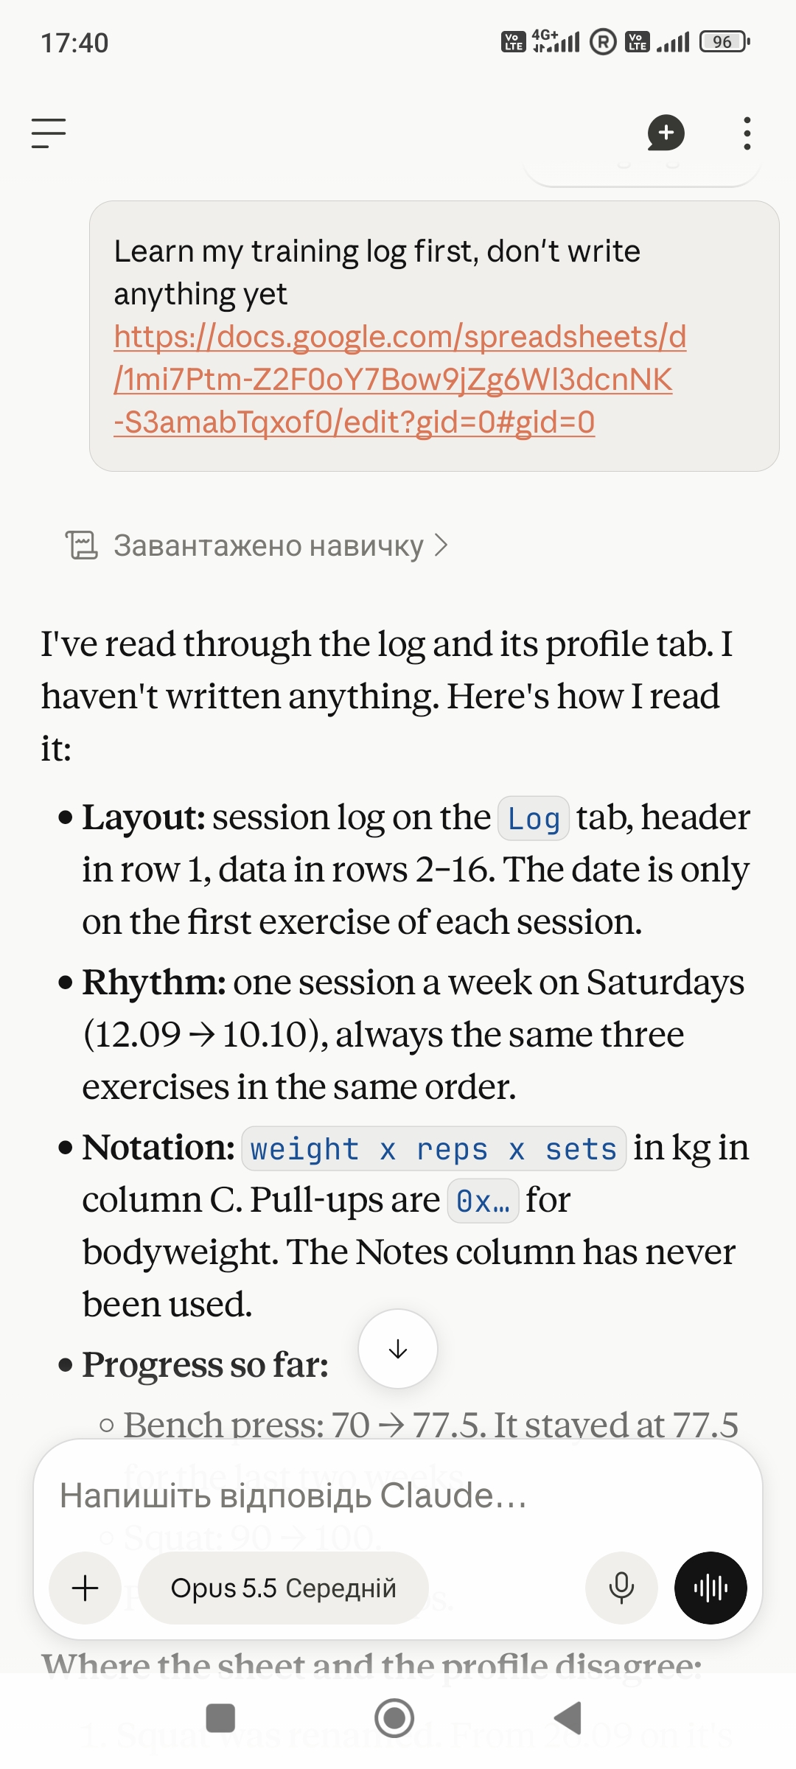Image resolution: width=796 pixels, height=1769 pixels.
Task: Expand the Завантажено навичку details chevron
Action: tap(441, 545)
